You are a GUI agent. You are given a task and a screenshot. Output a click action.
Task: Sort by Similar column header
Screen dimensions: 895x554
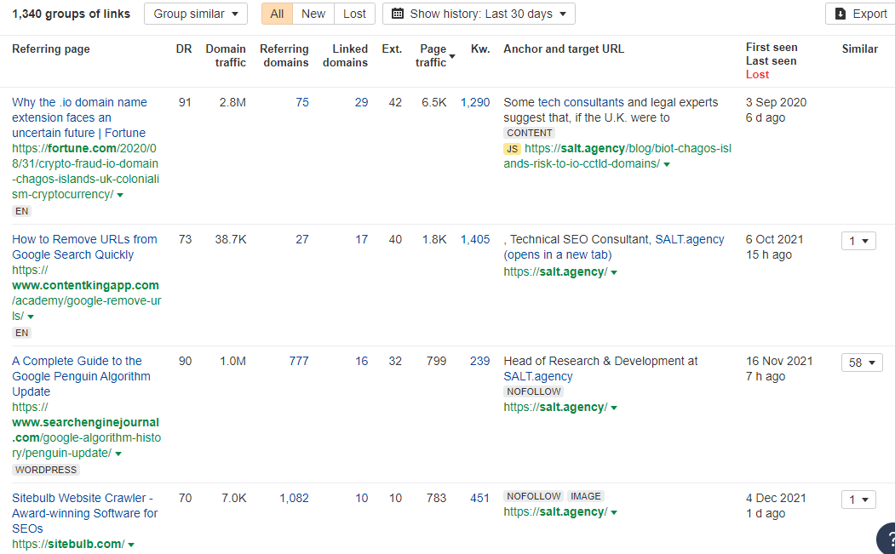(859, 49)
